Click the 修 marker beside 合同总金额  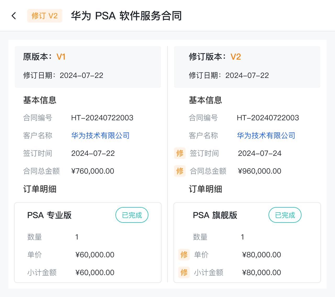point(180,171)
